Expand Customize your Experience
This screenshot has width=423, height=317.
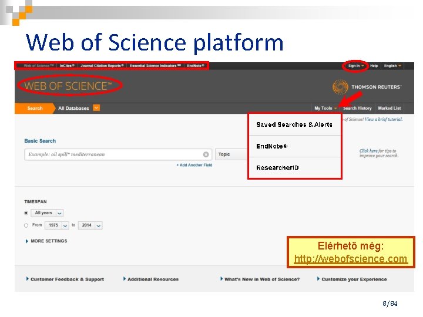[352, 279]
